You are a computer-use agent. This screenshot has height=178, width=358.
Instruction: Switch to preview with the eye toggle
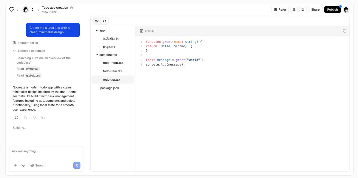click(97, 21)
